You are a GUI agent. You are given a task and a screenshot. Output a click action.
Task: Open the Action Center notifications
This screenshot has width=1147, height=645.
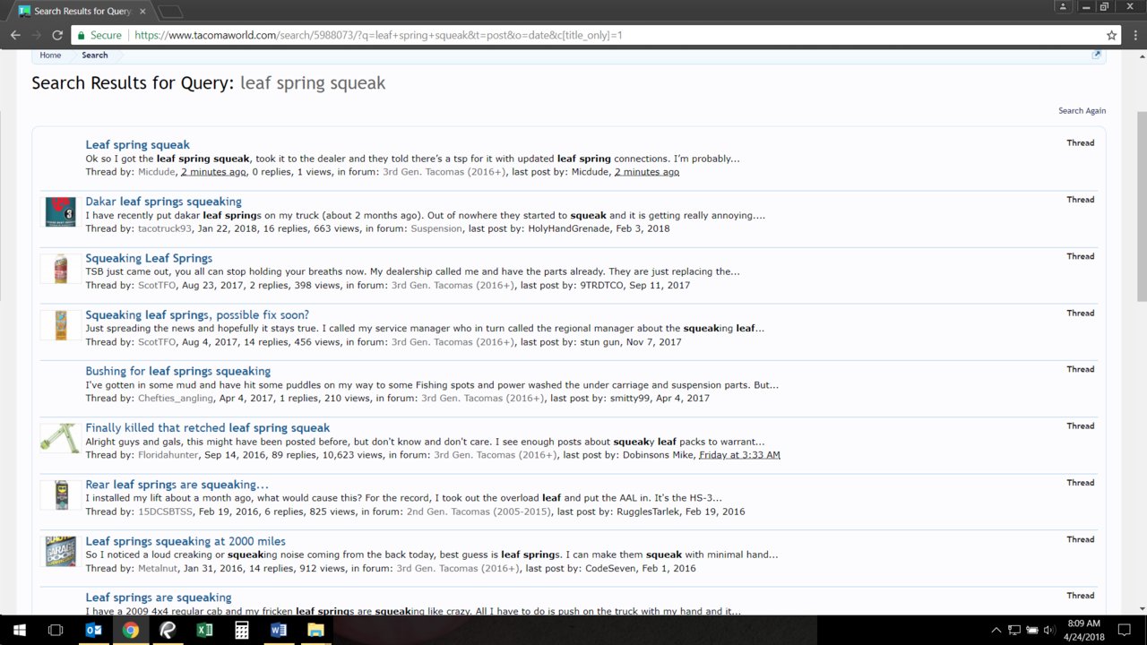coord(1125,630)
